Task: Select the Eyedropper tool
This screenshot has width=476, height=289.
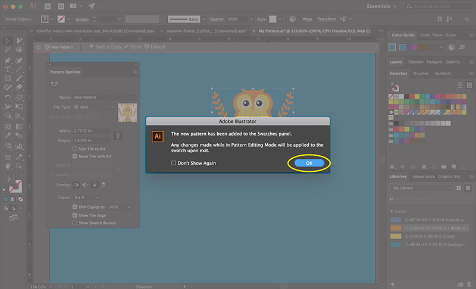Action: click(8, 135)
